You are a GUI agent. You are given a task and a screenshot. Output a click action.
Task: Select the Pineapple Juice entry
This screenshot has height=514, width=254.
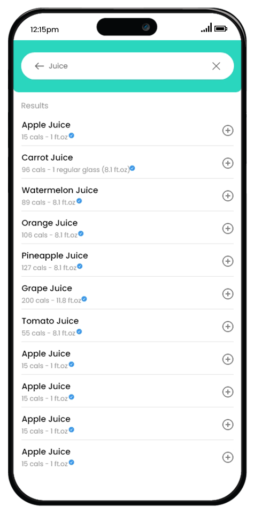(127, 261)
